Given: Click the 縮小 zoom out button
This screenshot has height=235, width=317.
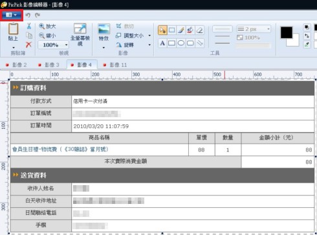Looking at the screenshot, I should click(x=47, y=36).
